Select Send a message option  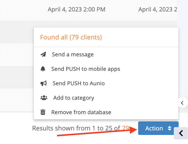pos(73,55)
